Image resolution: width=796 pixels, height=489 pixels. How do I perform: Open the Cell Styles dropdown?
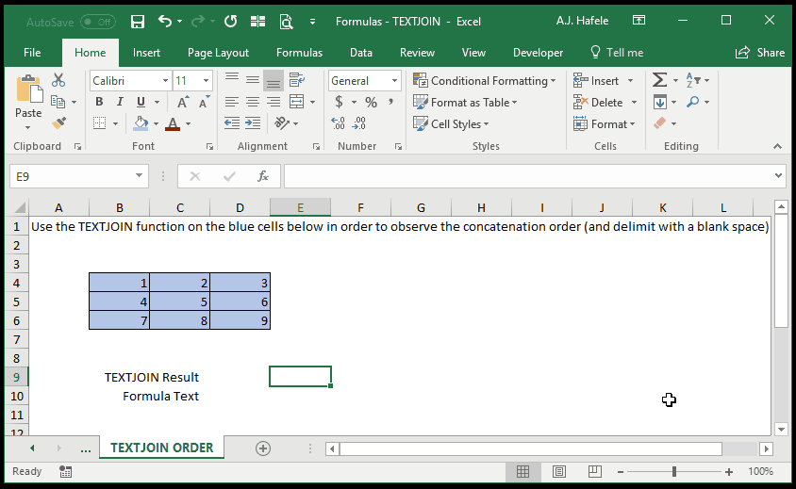[451, 124]
